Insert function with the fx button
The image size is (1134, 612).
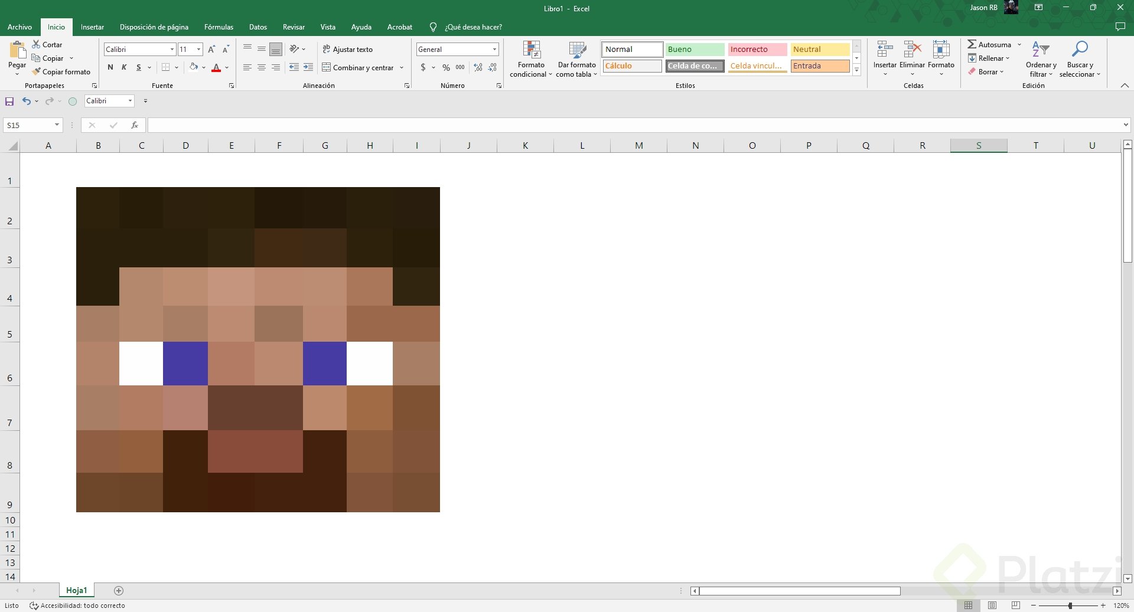(135, 125)
